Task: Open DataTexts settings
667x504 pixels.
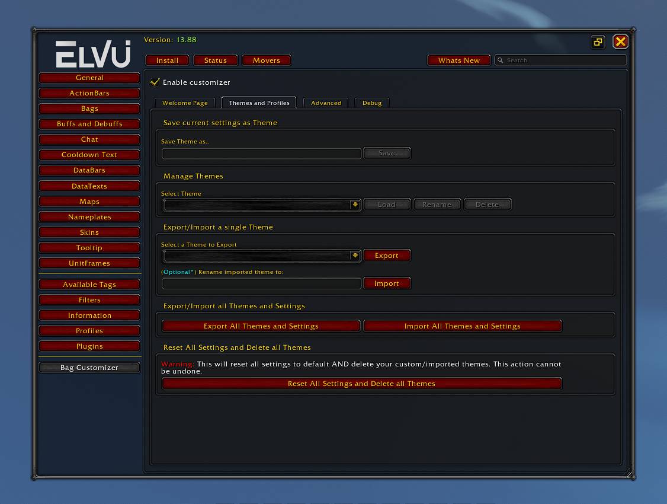Action: click(89, 186)
